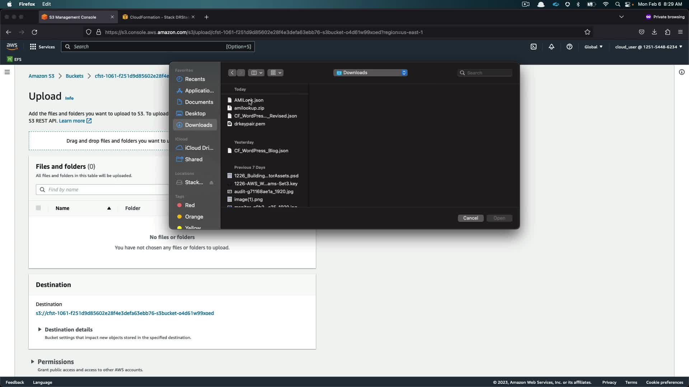Select the amilookup.zip file
This screenshot has height=387, width=689.
coord(249,108)
